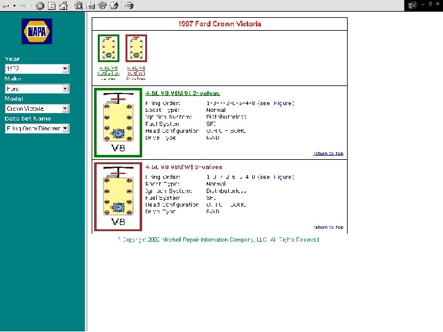
Task: Click the Windows logo throbber icon
Action: tap(412, 6)
